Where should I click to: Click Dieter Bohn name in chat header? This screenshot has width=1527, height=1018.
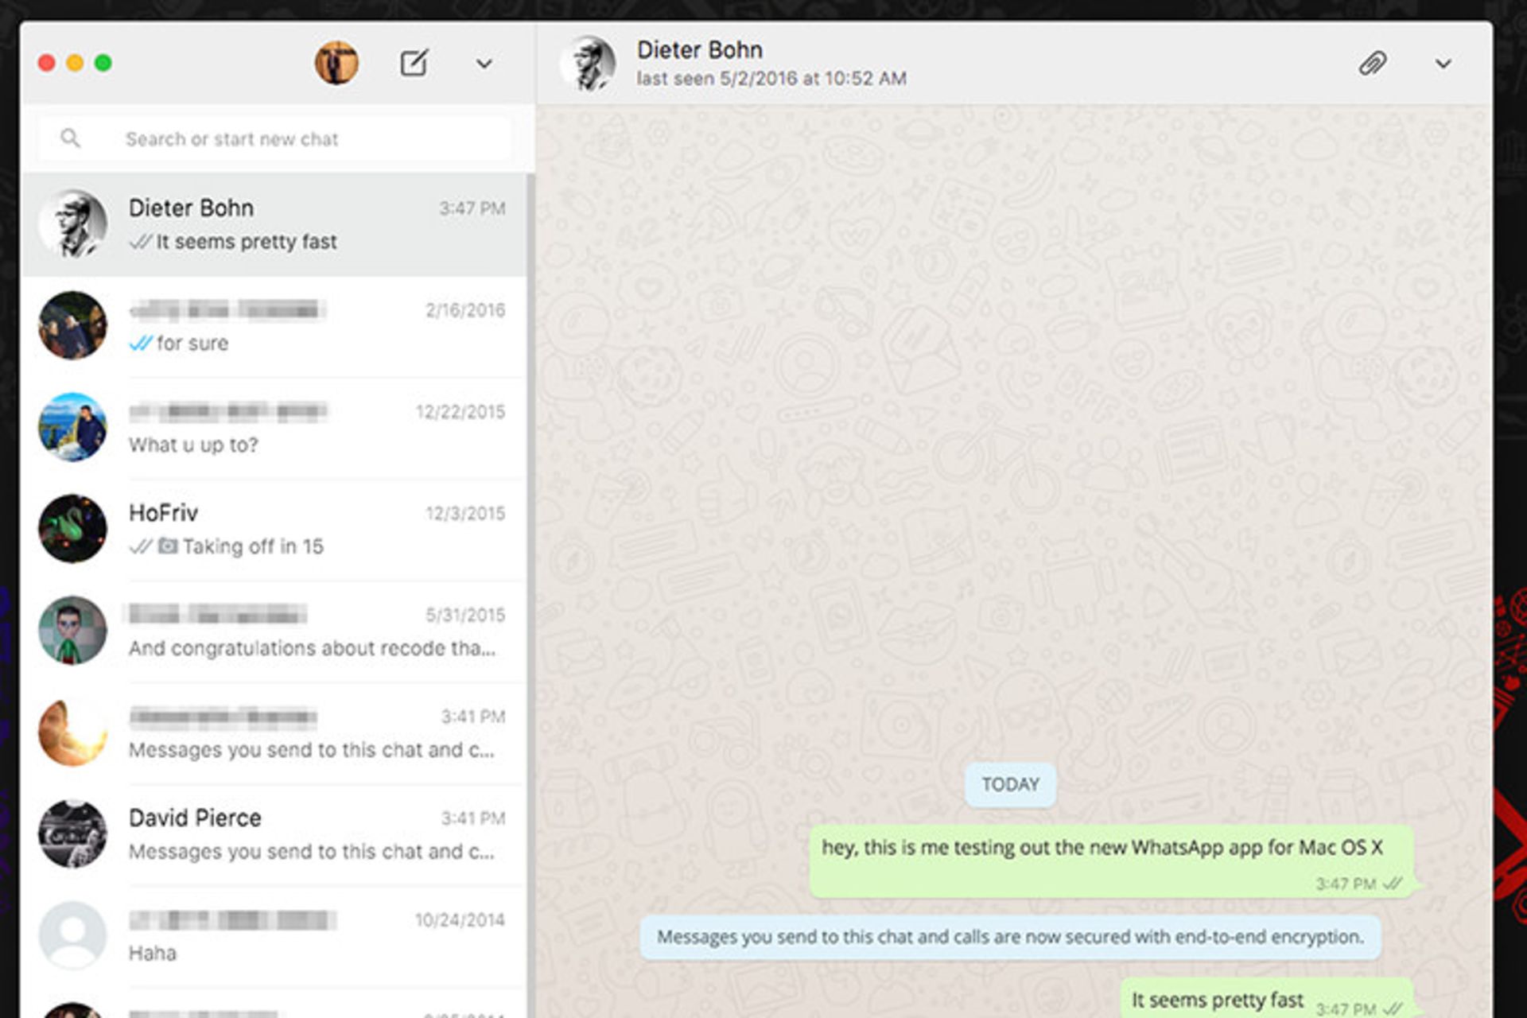(x=699, y=50)
